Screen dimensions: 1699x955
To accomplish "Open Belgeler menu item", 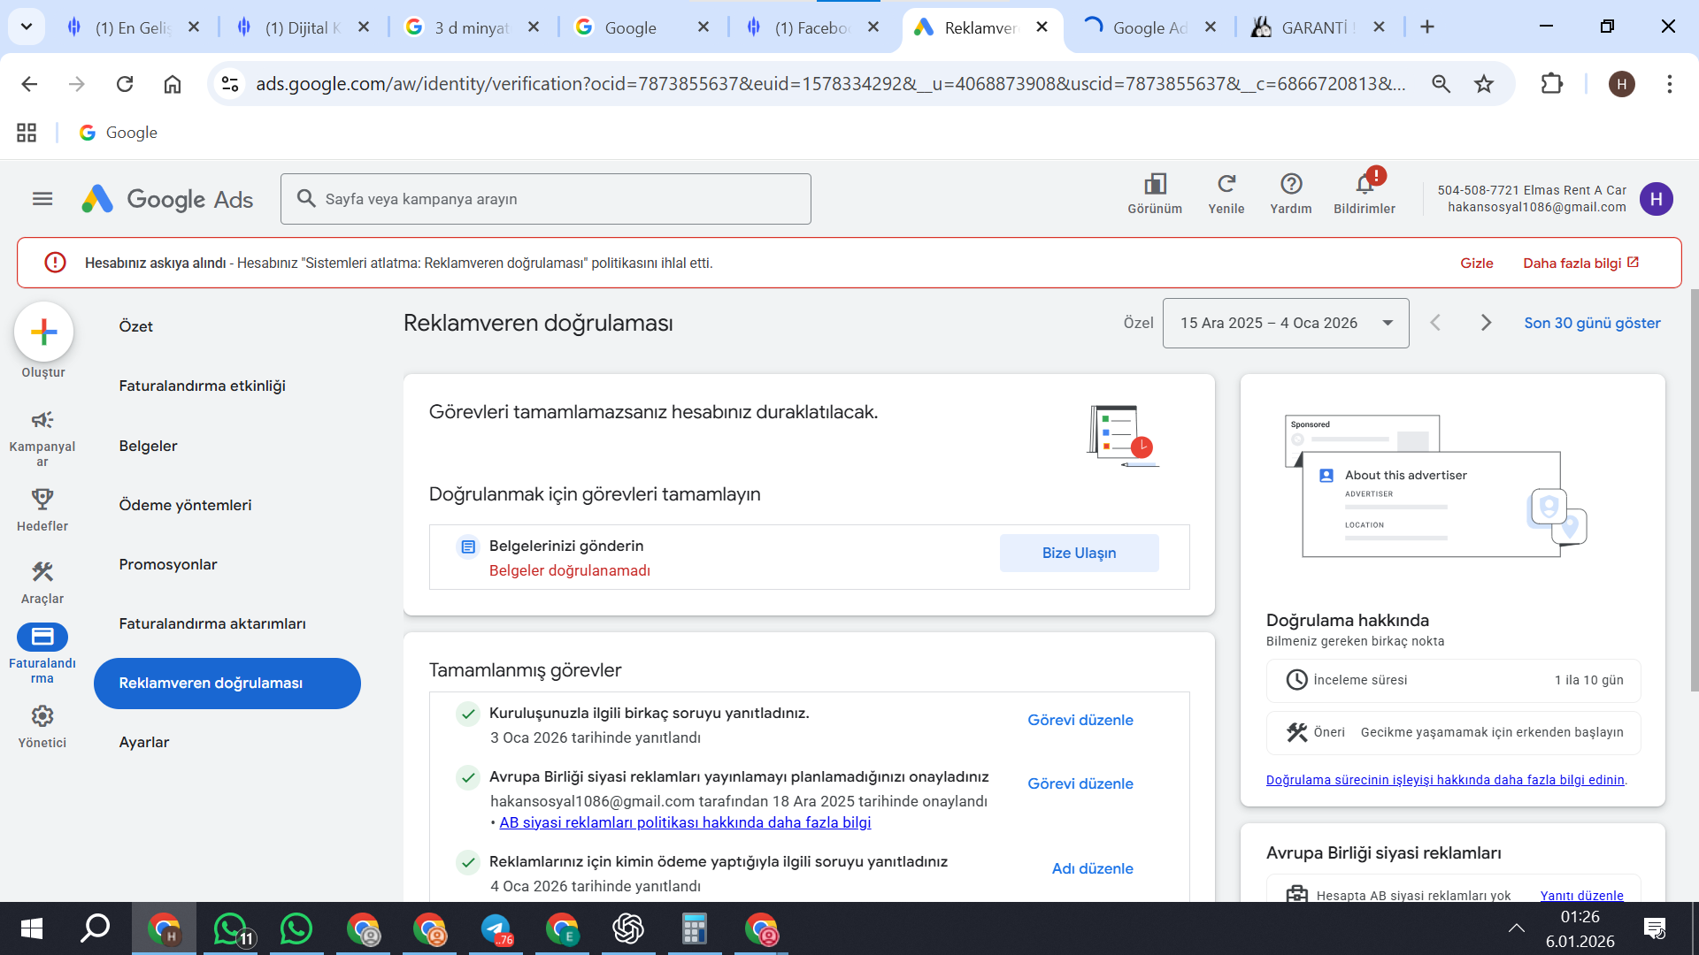I will point(149,447).
